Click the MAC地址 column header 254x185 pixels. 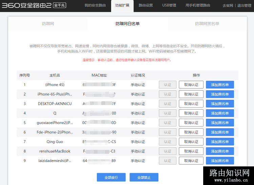pos(99,75)
